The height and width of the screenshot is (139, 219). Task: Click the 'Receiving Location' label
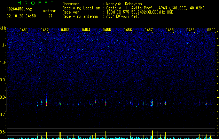tap(81, 8)
